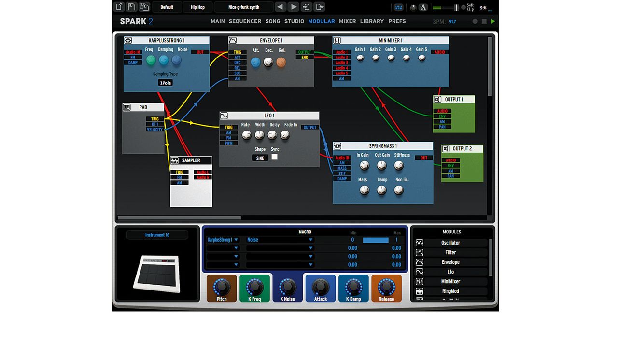
Task: Click the Record transport button
Action: coord(475,21)
